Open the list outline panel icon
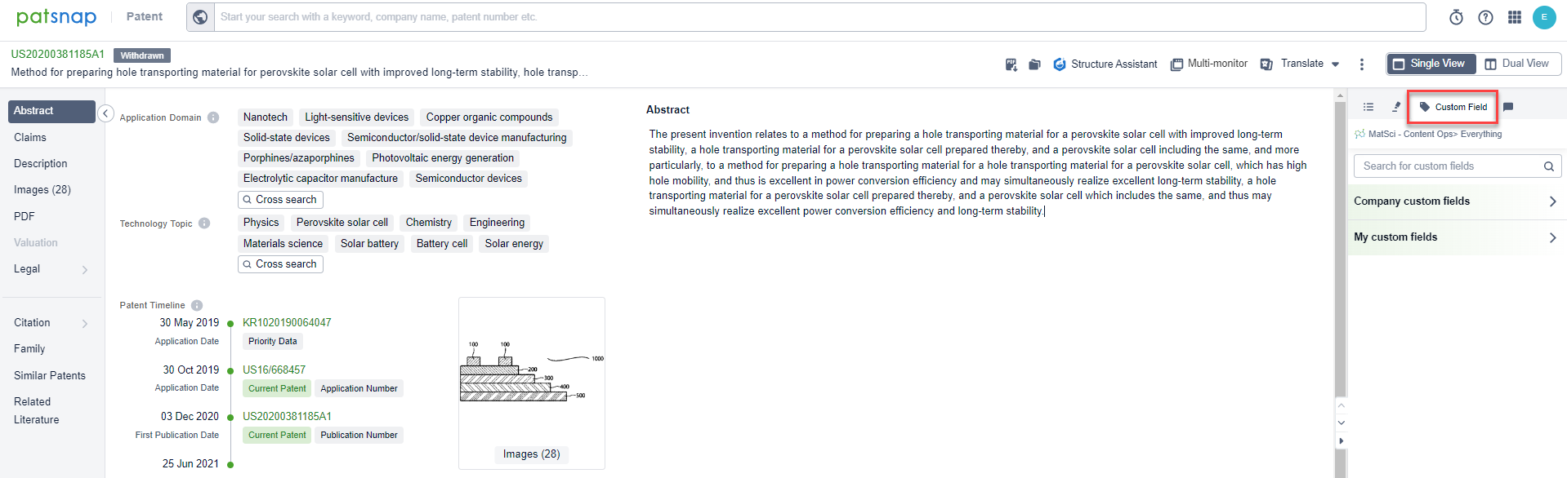 pyautogui.click(x=1368, y=107)
